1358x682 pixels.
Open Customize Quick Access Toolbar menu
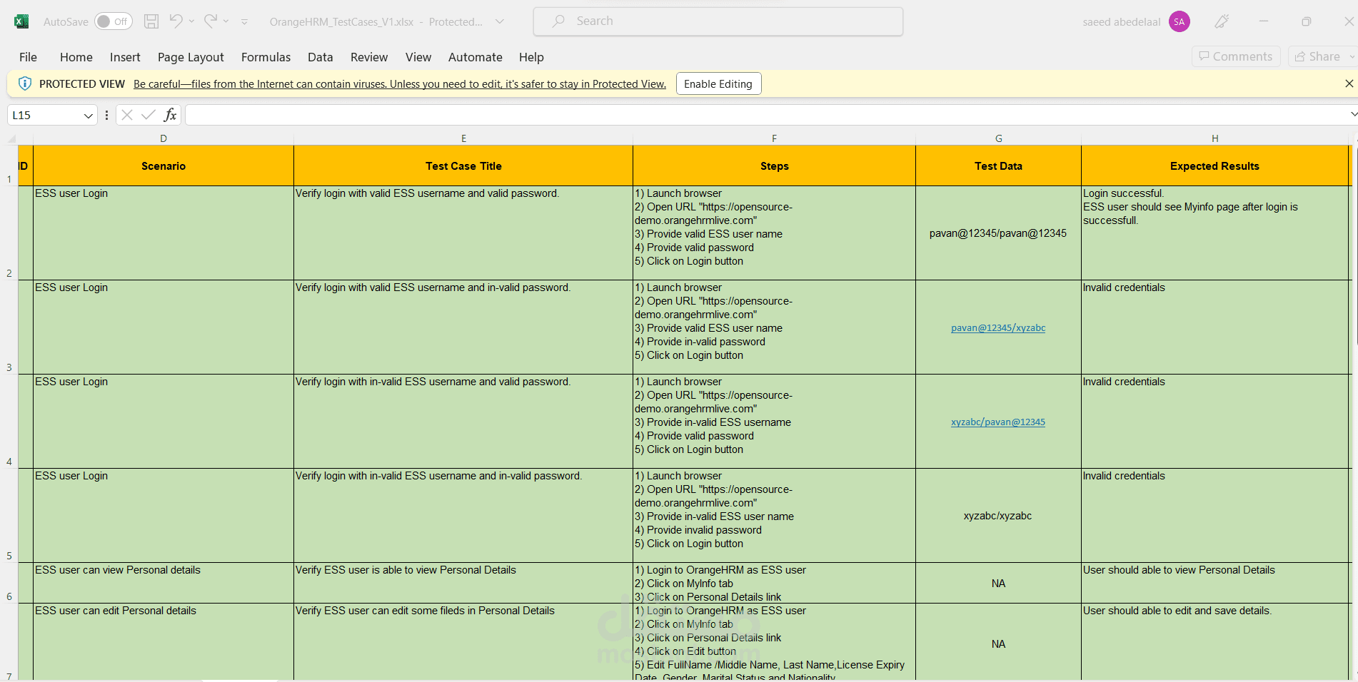pos(244,22)
